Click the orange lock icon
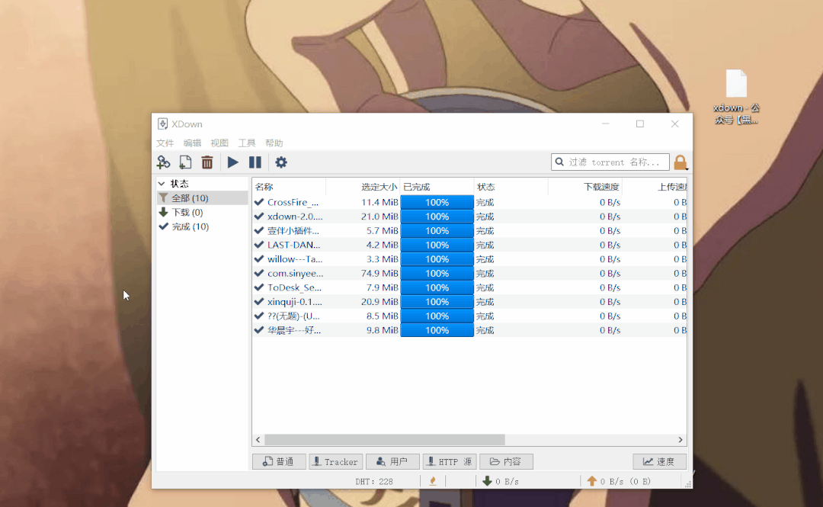 coord(680,162)
